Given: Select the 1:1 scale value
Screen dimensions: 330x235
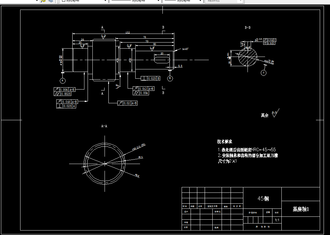Looking at the screenshot, I should pos(277,220).
